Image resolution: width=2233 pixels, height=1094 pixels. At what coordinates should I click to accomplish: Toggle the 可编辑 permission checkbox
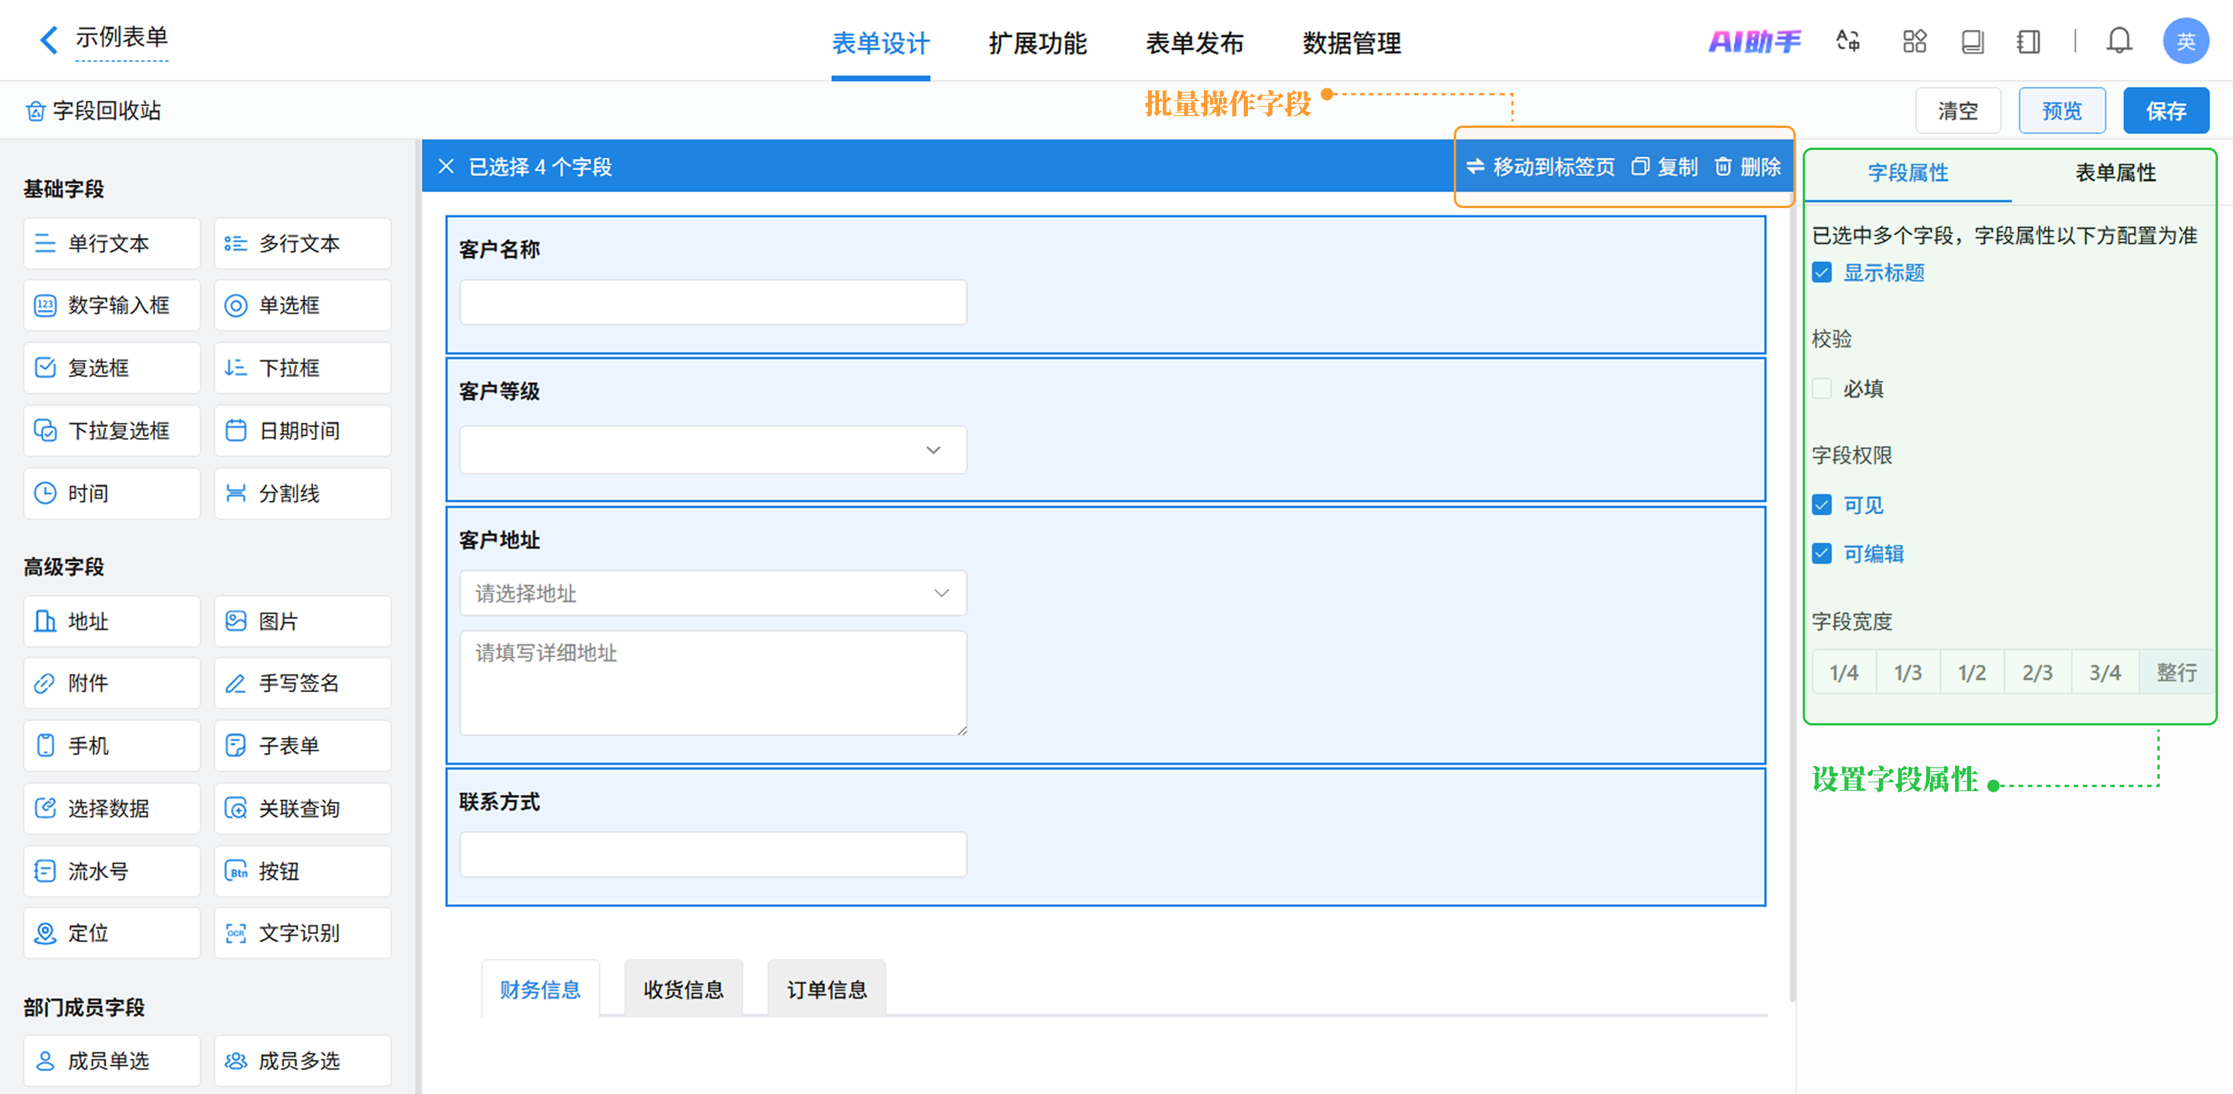(x=1822, y=553)
